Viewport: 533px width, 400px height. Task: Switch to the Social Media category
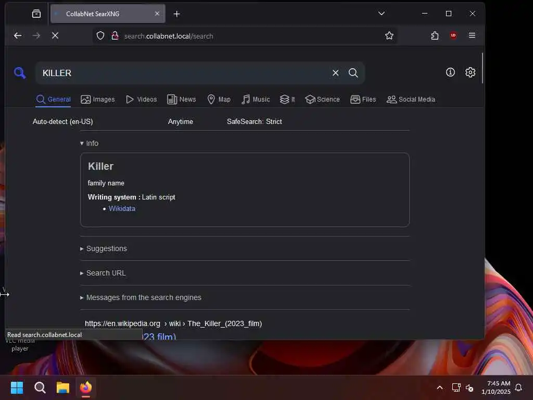pyautogui.click(x=411, y=99)
